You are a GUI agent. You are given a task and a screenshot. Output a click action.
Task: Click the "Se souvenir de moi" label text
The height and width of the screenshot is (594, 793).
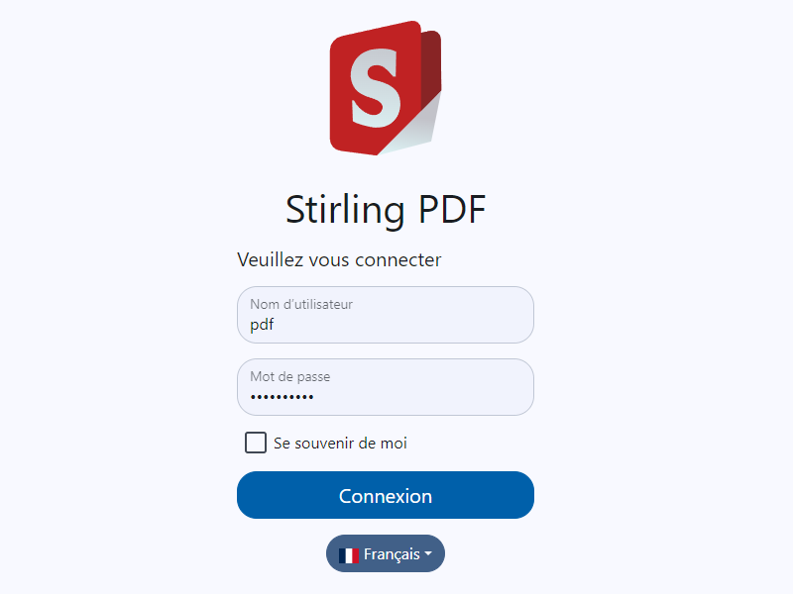point(340,444)
